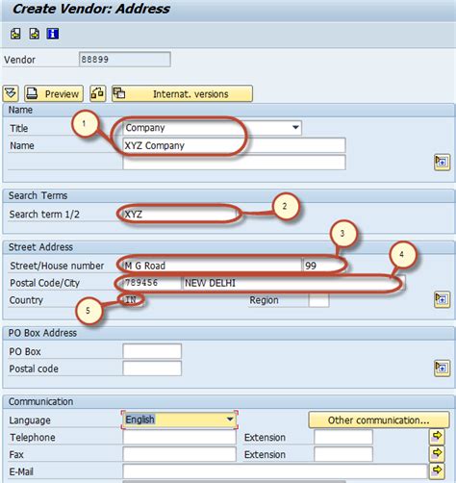Click the E-Mail input field
456x483 pixels.
point(275,471)
